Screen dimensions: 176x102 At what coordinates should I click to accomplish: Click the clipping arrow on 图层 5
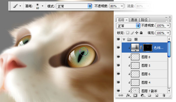[x=129, y=66]
